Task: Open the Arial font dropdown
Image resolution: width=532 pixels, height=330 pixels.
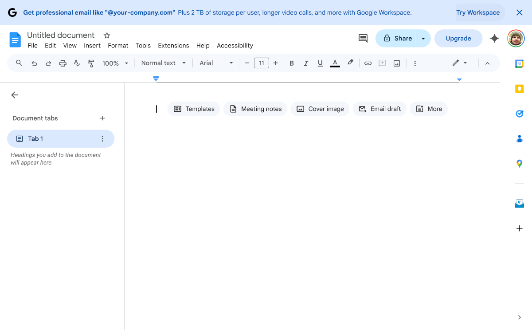Action: (x=216, y=63)
